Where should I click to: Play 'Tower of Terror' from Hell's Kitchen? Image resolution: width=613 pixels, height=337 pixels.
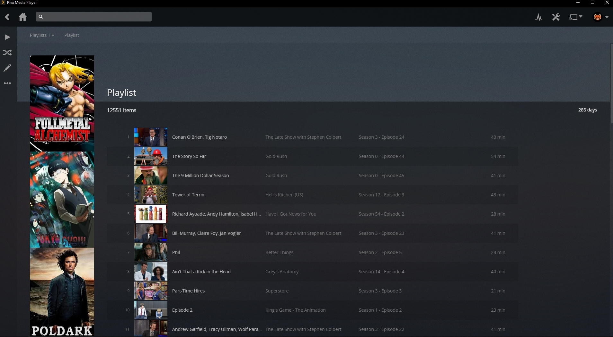pos(188,194)
